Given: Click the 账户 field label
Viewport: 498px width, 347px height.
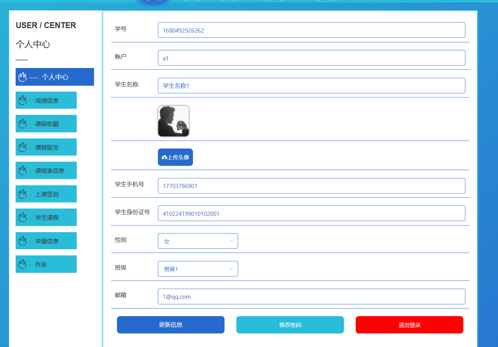Looking at the screenshot, I should click(x=121, y=57).
